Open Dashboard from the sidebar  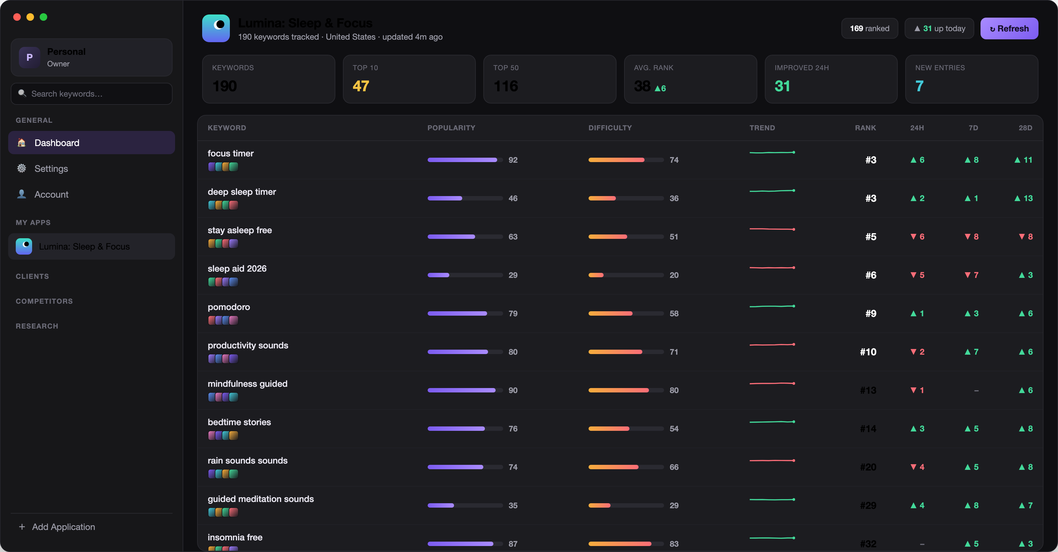coord(91,143)
